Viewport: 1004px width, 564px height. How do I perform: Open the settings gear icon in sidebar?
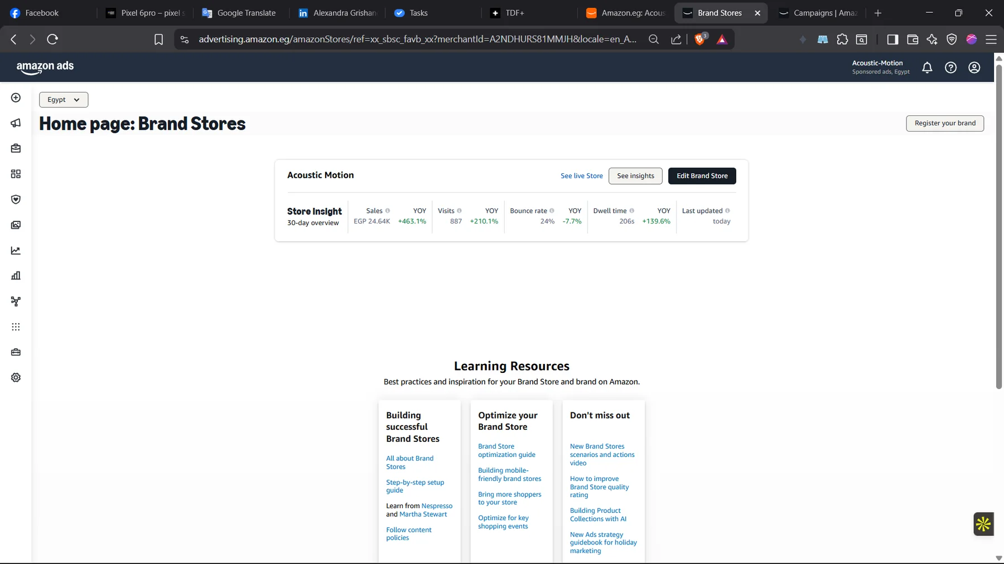click(x=16, y=378)
